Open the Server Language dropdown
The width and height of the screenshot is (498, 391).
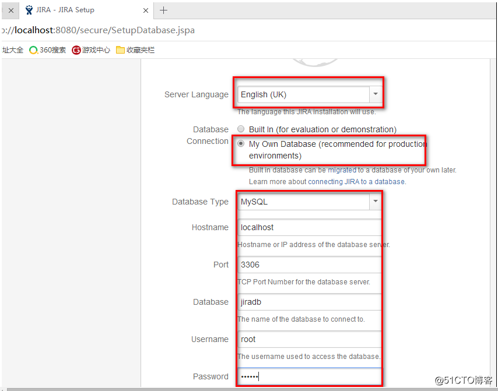[x=310, y=94]
